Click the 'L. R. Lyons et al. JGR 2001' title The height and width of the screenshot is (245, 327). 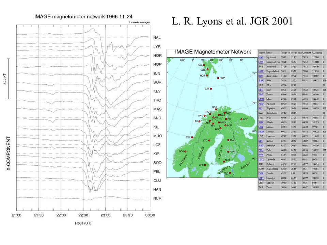pos(232,21)
